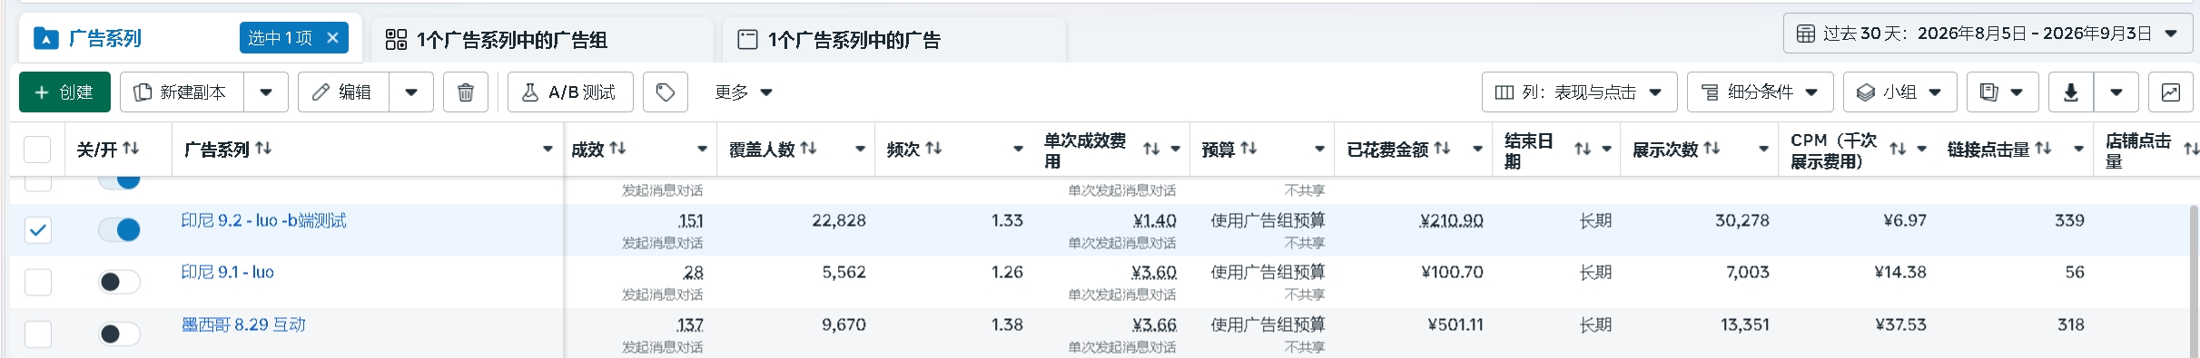This screenshot has width=2200, height=358.
Task: Sort CPM column arrows
Action: point(1898,149)
